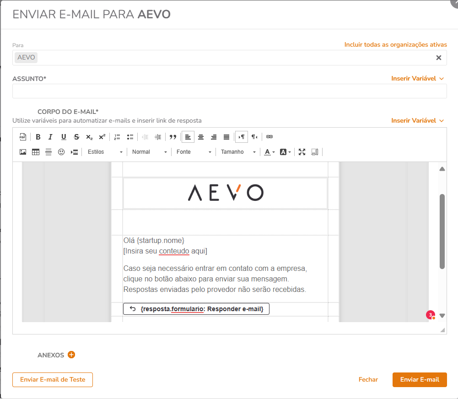Viewport: 458px width, 399px height.
Task: Click text 'Olá {startup.nome}'
Action: pyautogui.click(x=154, y=240)
